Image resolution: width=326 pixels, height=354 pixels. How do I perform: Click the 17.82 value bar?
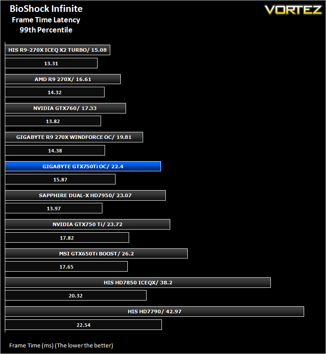point(67,237)
